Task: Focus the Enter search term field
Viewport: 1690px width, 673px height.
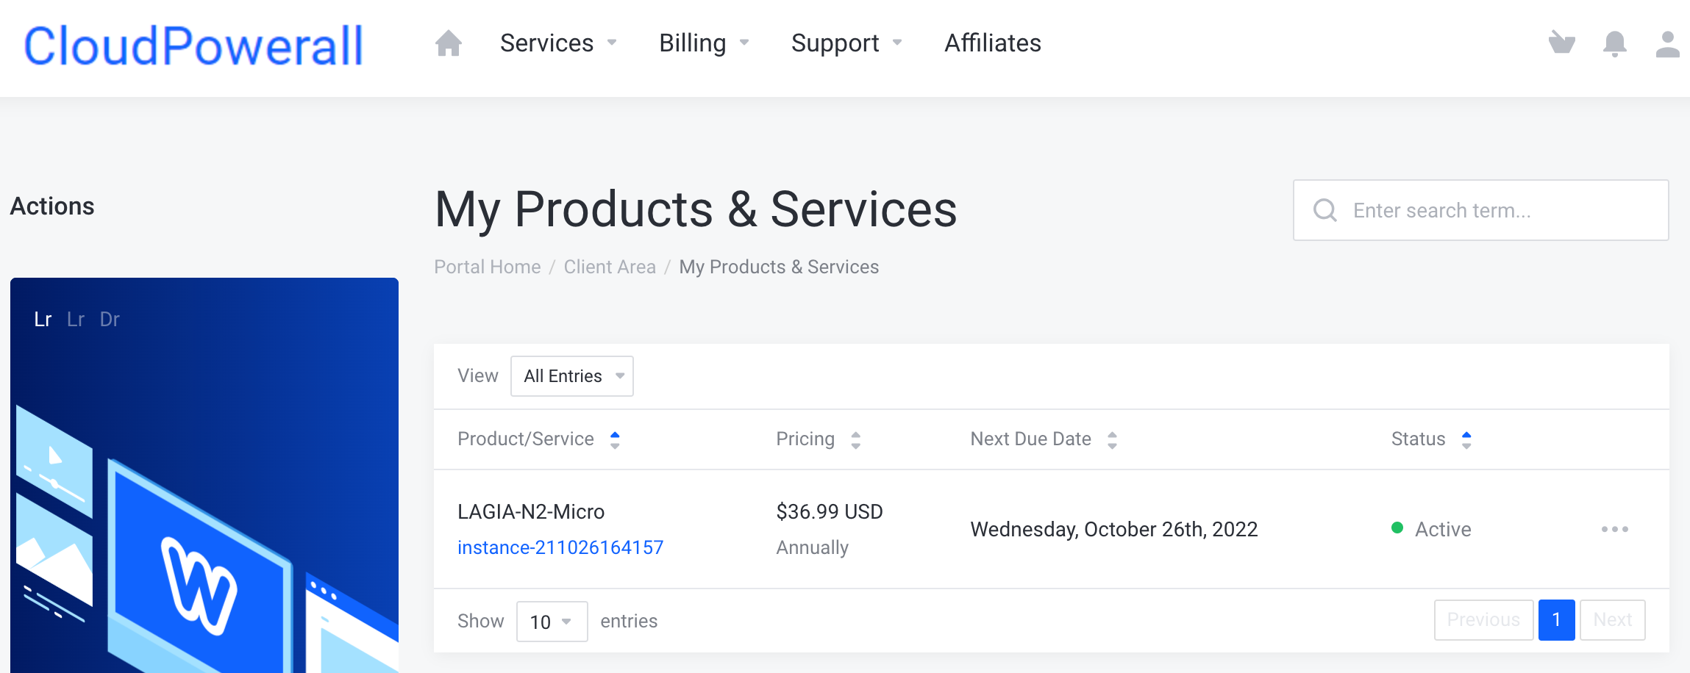Action: point(1481,210)
